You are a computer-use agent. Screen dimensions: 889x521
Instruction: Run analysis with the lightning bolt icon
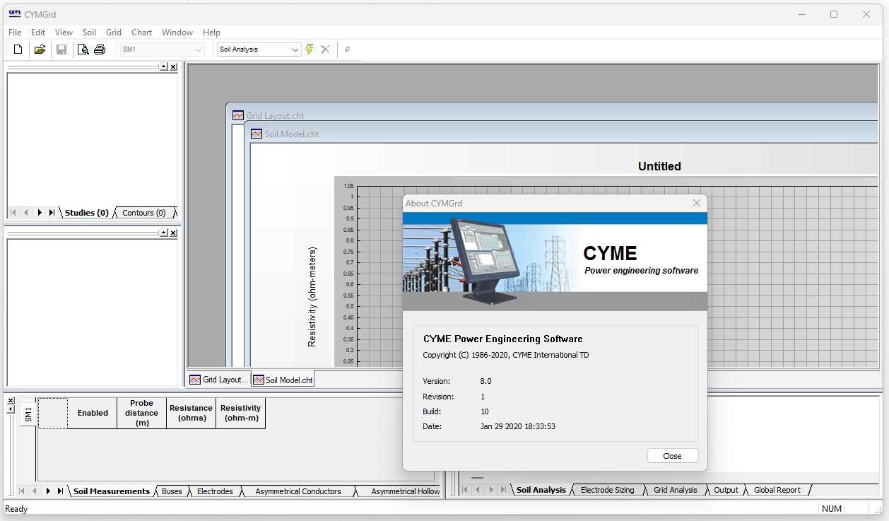310,49
